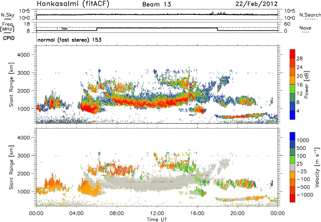The width and height of the screenshot is (321, 222).
Task: Click the Power [dB] color bar
Action: click(293, 85)
